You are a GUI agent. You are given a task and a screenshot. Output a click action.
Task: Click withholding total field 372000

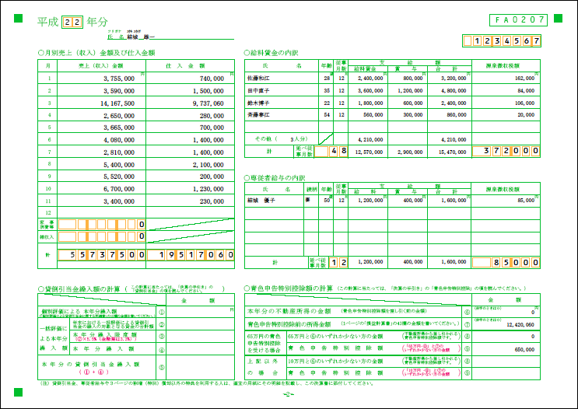pyautogui.click(x=506, y=151)
